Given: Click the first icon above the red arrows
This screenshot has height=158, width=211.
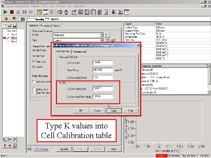Looking at the screenshot, I should click(x=5, y=140).
